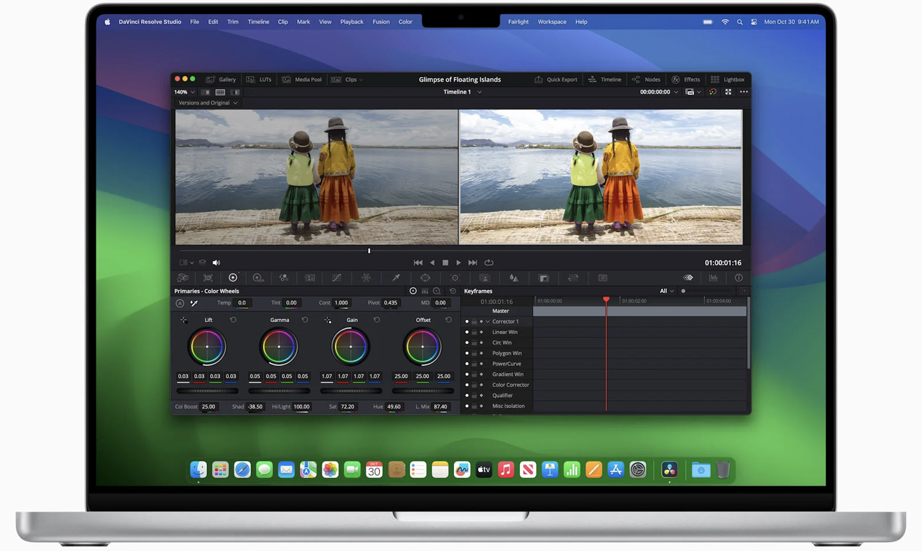This screenshot has width=922, height=551.
Task: Reset all primaries adjustments
Action: pos(452,291)
